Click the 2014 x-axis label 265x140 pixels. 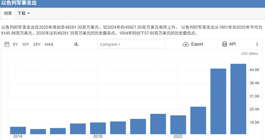[18, 136]
